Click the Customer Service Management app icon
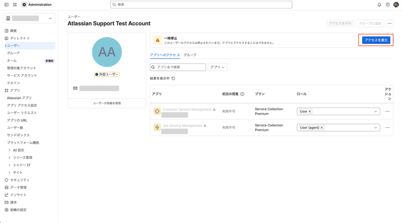The height and width of the screenshot is (223, 402). pyautogui.click(x=157, y=111)
